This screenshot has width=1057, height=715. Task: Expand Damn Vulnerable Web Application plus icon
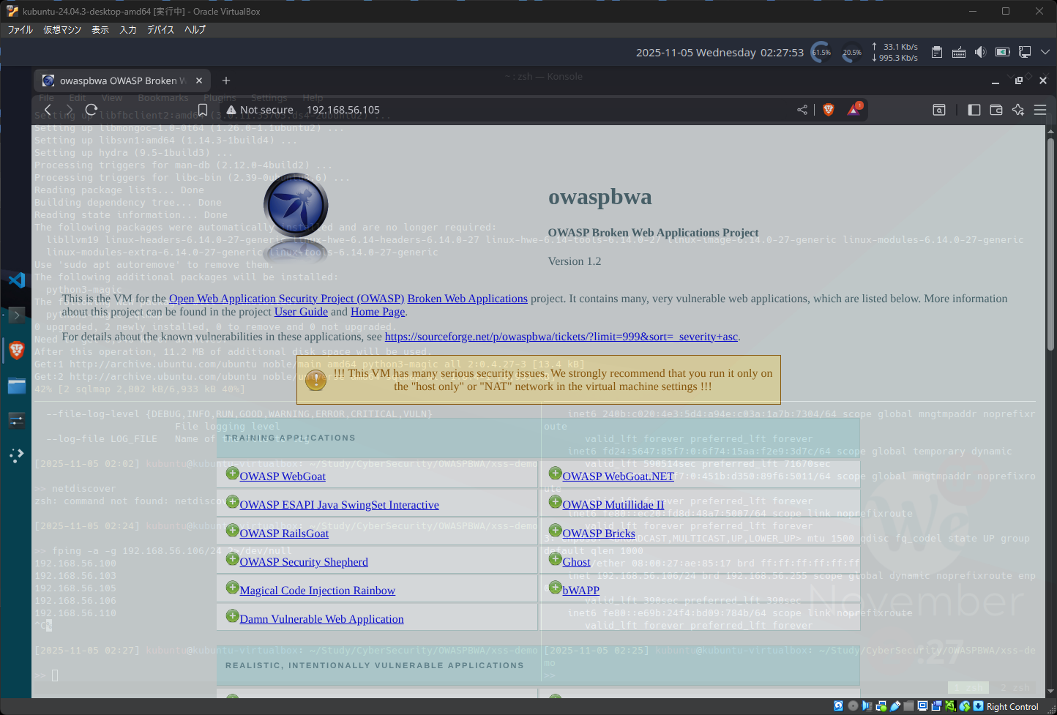tap(232, 616)
